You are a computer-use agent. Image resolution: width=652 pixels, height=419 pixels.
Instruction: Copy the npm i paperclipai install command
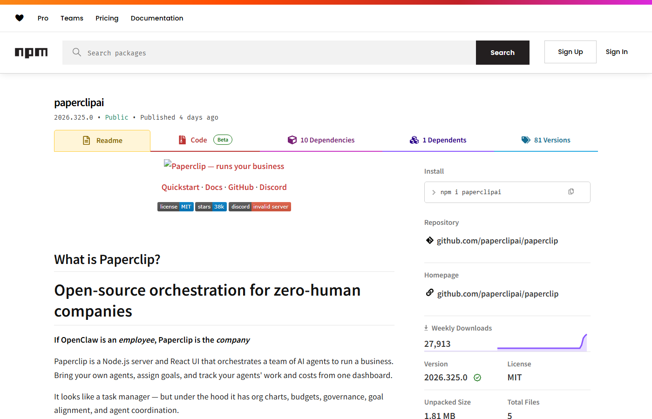coord(571,192)
